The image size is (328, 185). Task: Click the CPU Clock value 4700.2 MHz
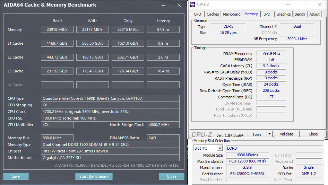click(x=110, y=112)
